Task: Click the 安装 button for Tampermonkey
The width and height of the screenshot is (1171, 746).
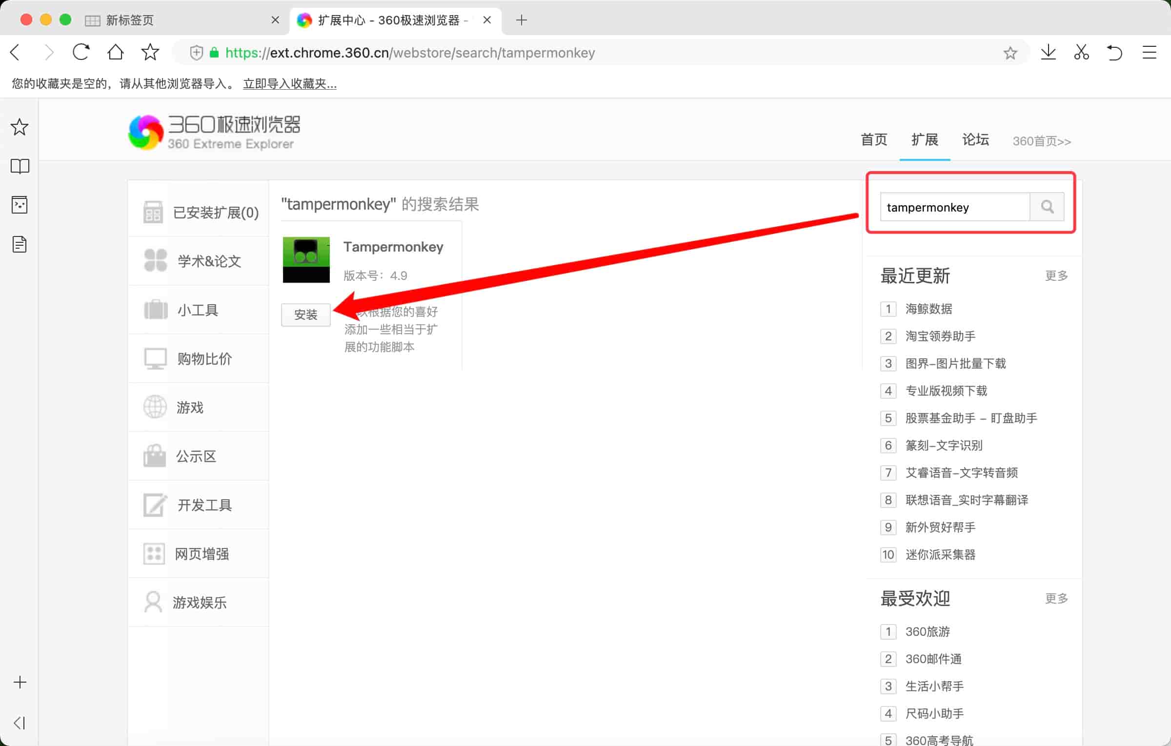Action: [305, 314]
